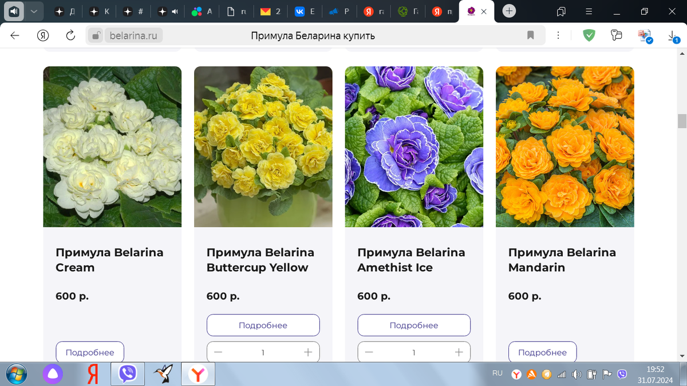Open the browser hamburger menu

(589, 11)
